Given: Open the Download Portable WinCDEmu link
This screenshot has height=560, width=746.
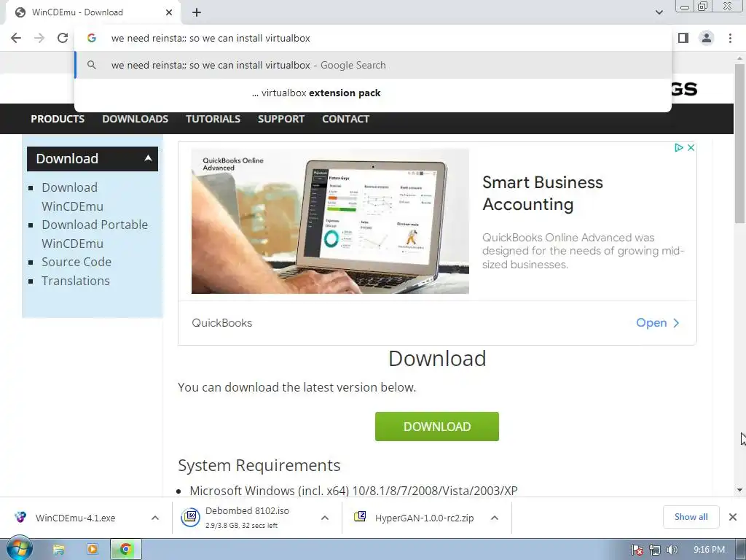Looking at the screenshot, I should (95, 234).
